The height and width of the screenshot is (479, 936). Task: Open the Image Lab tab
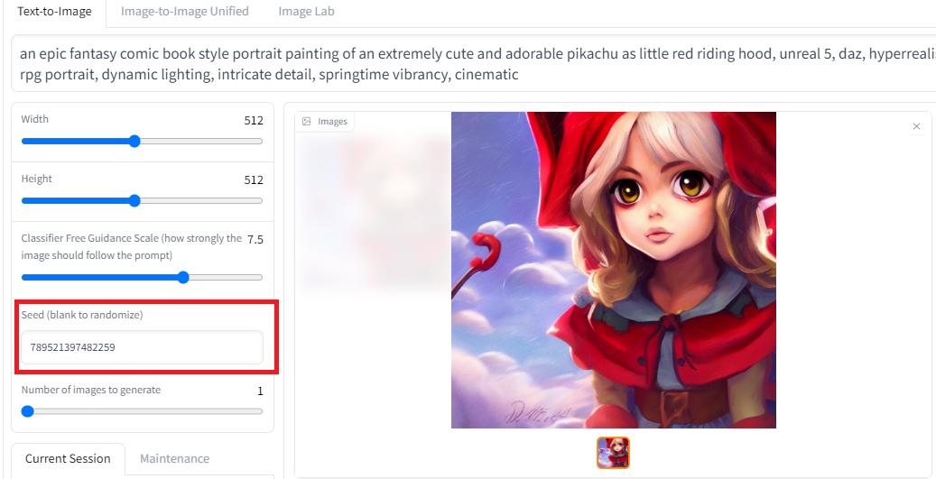click(306, 12)
